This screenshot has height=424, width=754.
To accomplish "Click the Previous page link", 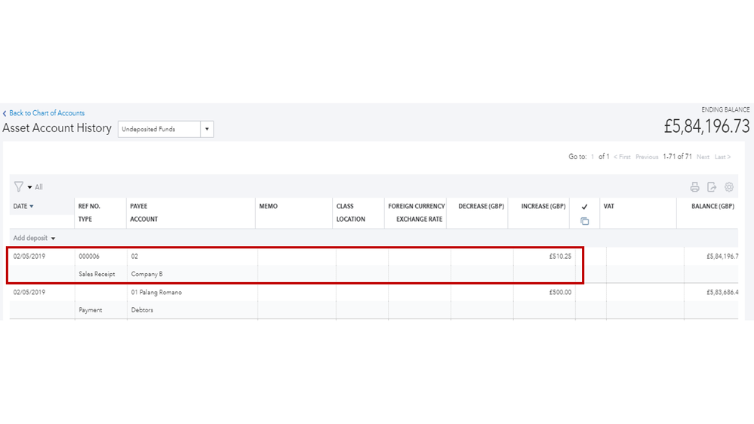I will [x=647, y=157].
